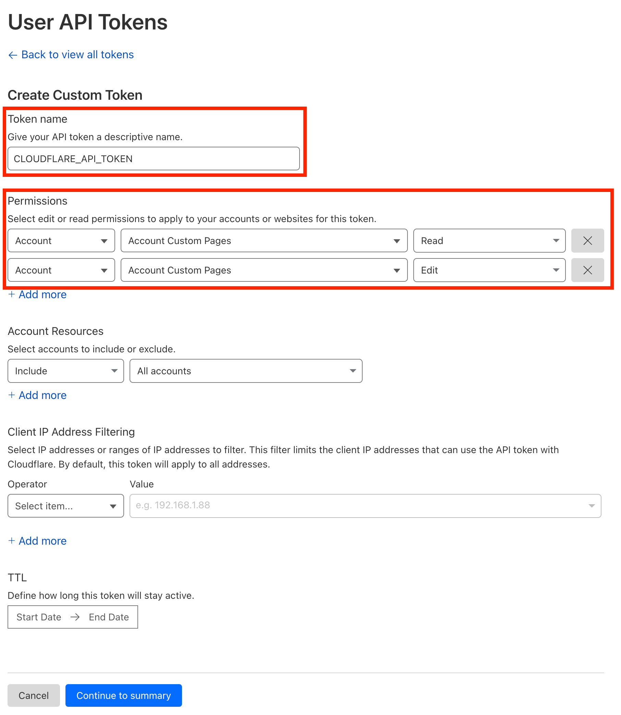Viewport: 621px width, 715px height.
Task: Open the TTL Start Date picker
Action: pos(39,617)
